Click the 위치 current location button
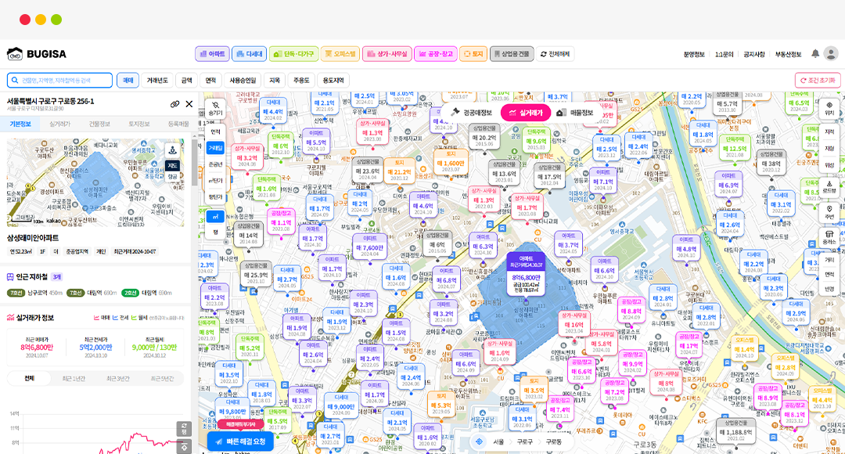 [829, 109]
